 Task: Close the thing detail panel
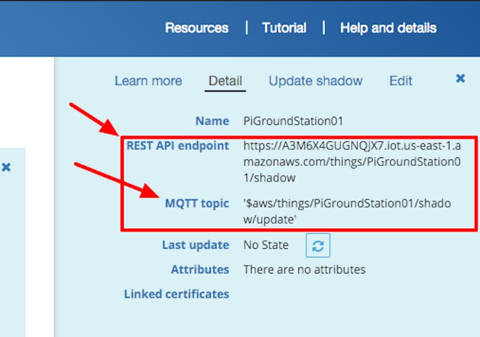click(461, 78)
